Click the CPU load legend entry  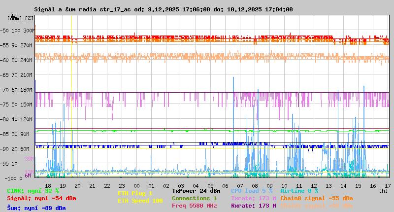(x=252, y=190)
